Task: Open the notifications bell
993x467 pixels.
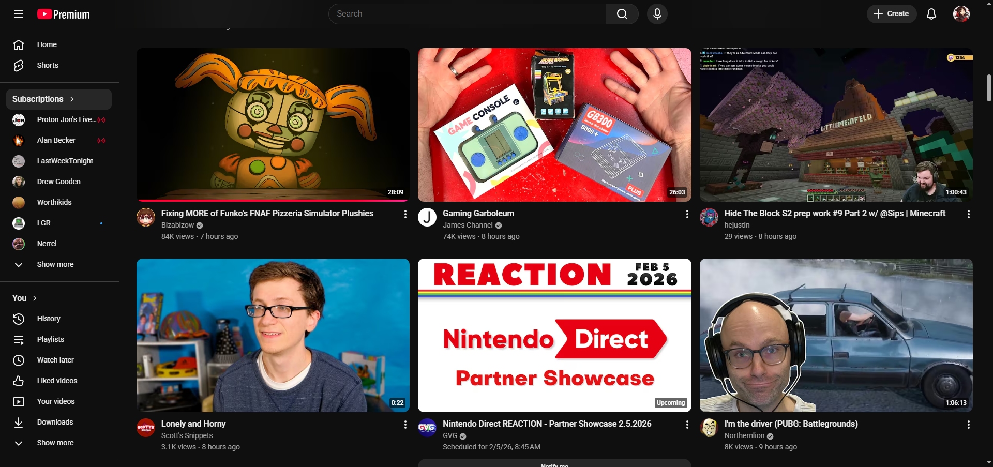Action: click(931, 14)
